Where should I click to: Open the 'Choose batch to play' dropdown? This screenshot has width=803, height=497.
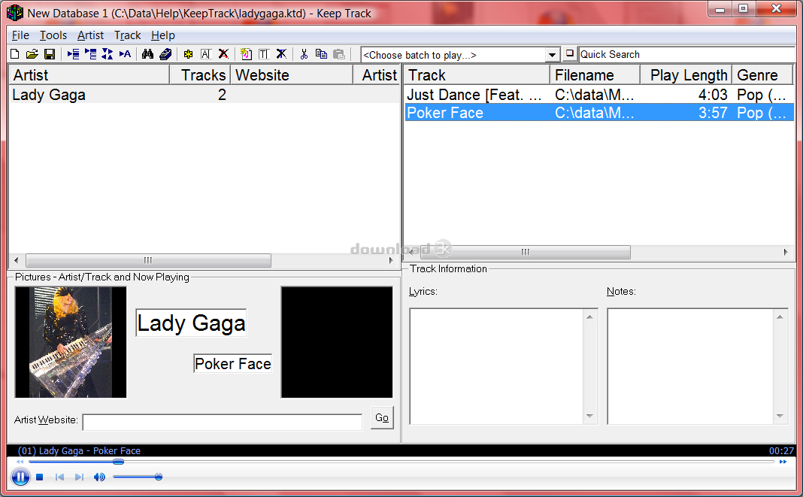point(553,55)
